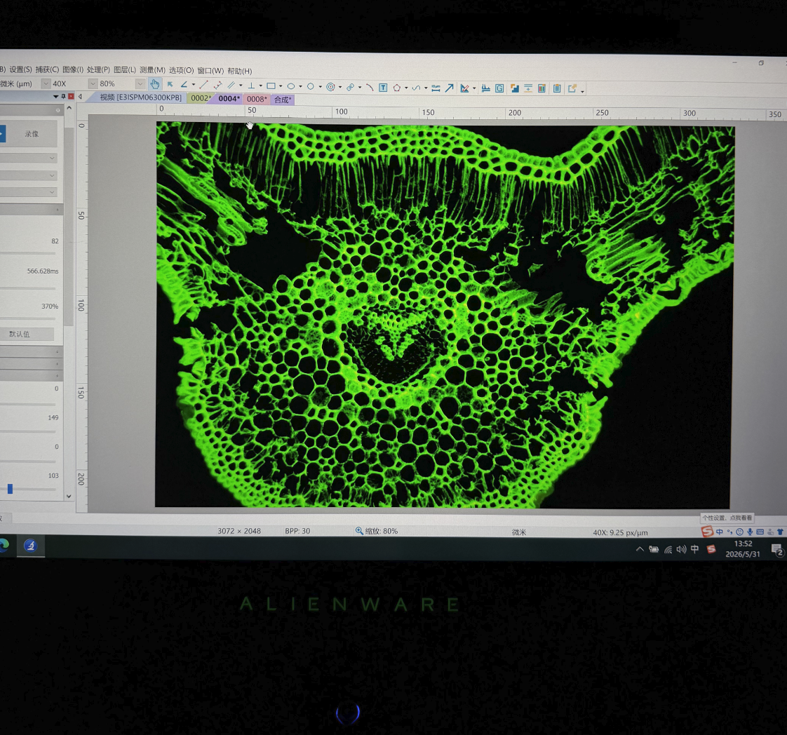
Task: Click the Sogou IME microphone icon
Action: 750,532
